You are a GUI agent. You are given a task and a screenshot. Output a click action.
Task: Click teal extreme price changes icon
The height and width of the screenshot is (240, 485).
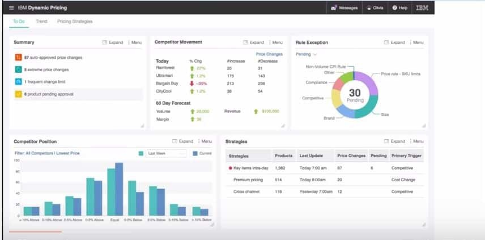pos(19,69)
